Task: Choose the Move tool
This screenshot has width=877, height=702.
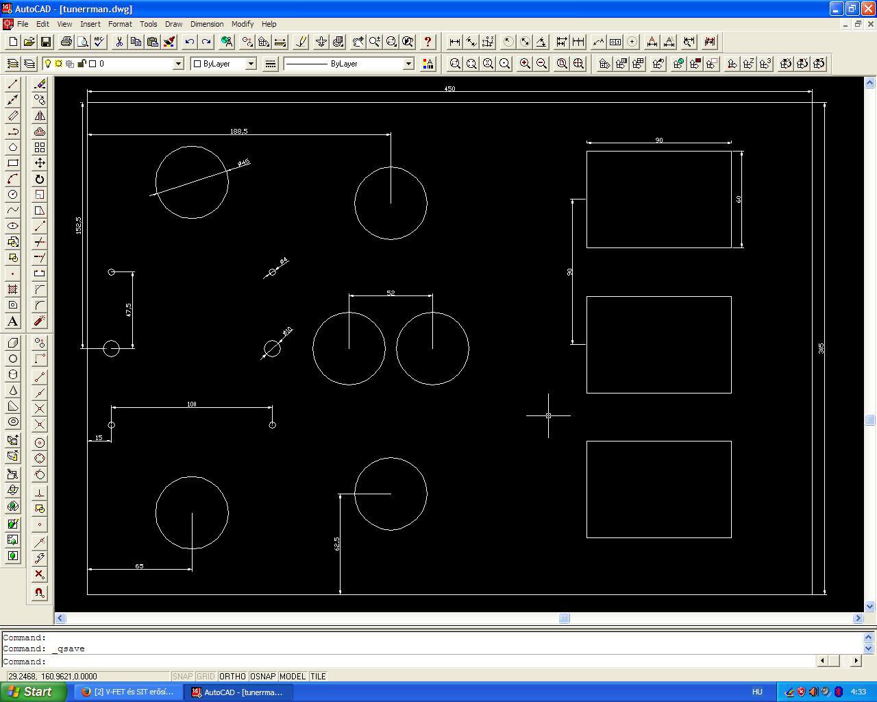Action: [x=40, y=163]
